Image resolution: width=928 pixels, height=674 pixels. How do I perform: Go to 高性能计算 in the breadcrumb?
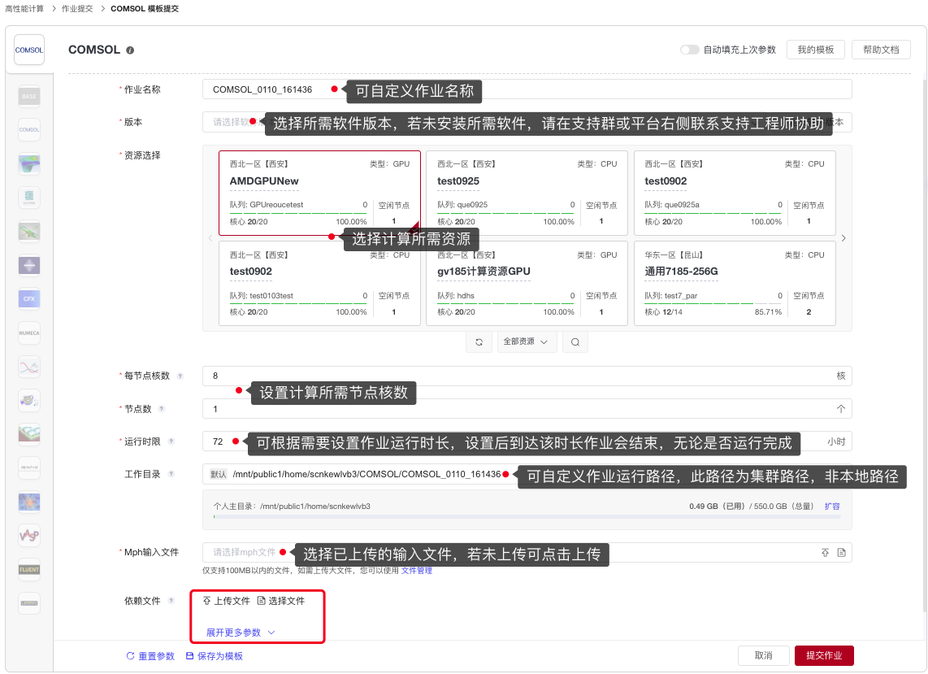click(x=23, y=8)
